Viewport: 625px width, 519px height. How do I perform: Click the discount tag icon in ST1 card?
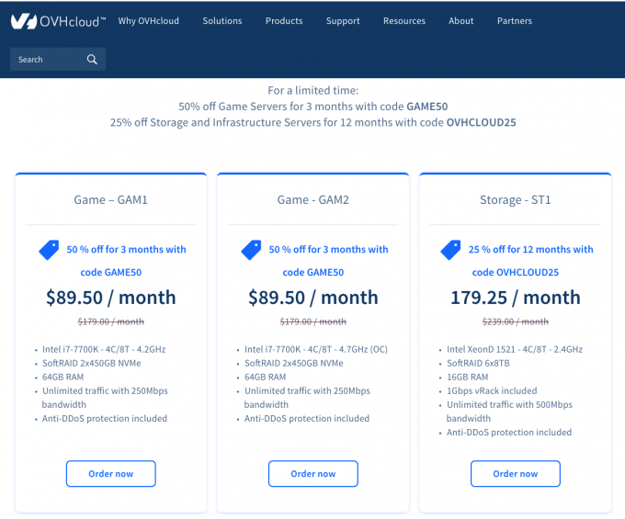click(450, 250)
